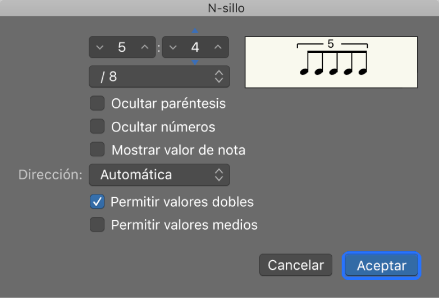Open the / 8 note value dropdown
This screenshot has width=439, height=299.
tap(159, 77)
